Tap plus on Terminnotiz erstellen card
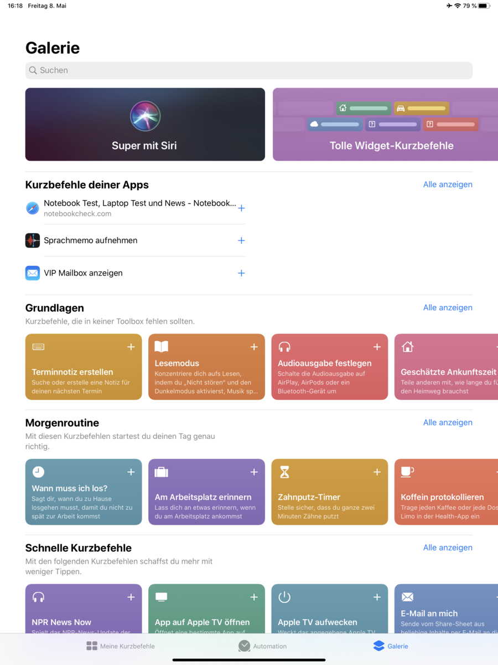 pos(131,347)
